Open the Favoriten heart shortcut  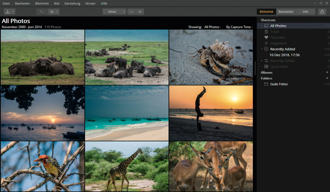tap(277, 37)
